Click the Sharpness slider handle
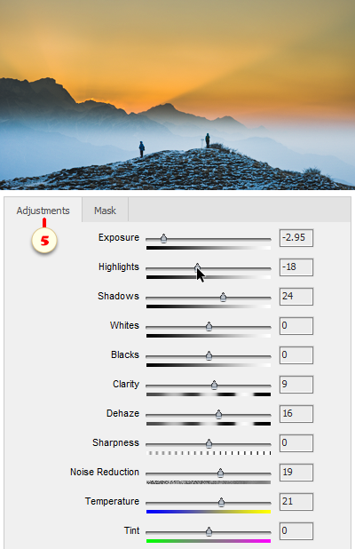The image size is (355, 549). pyautogui.click(x=209, y=444)
